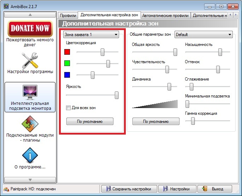The width and height of the screenshot is (242, 196).
Task: Click Сохранить настройки button
Action: pyautogui.click(x=129, y=189)
